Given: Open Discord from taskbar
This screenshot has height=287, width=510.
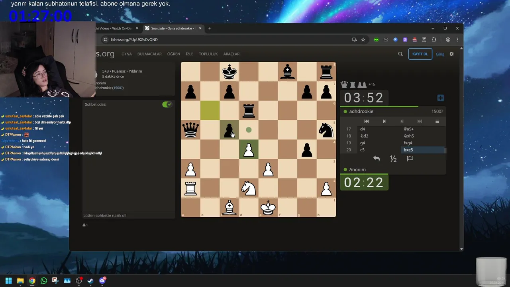Looking at the screenshot, I should coord(102,281).
